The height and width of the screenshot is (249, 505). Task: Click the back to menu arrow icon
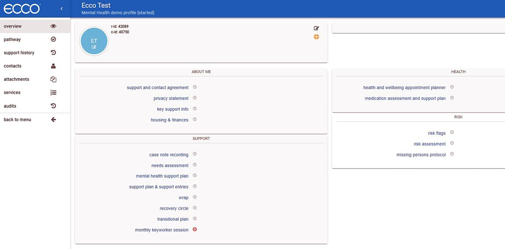53,120
